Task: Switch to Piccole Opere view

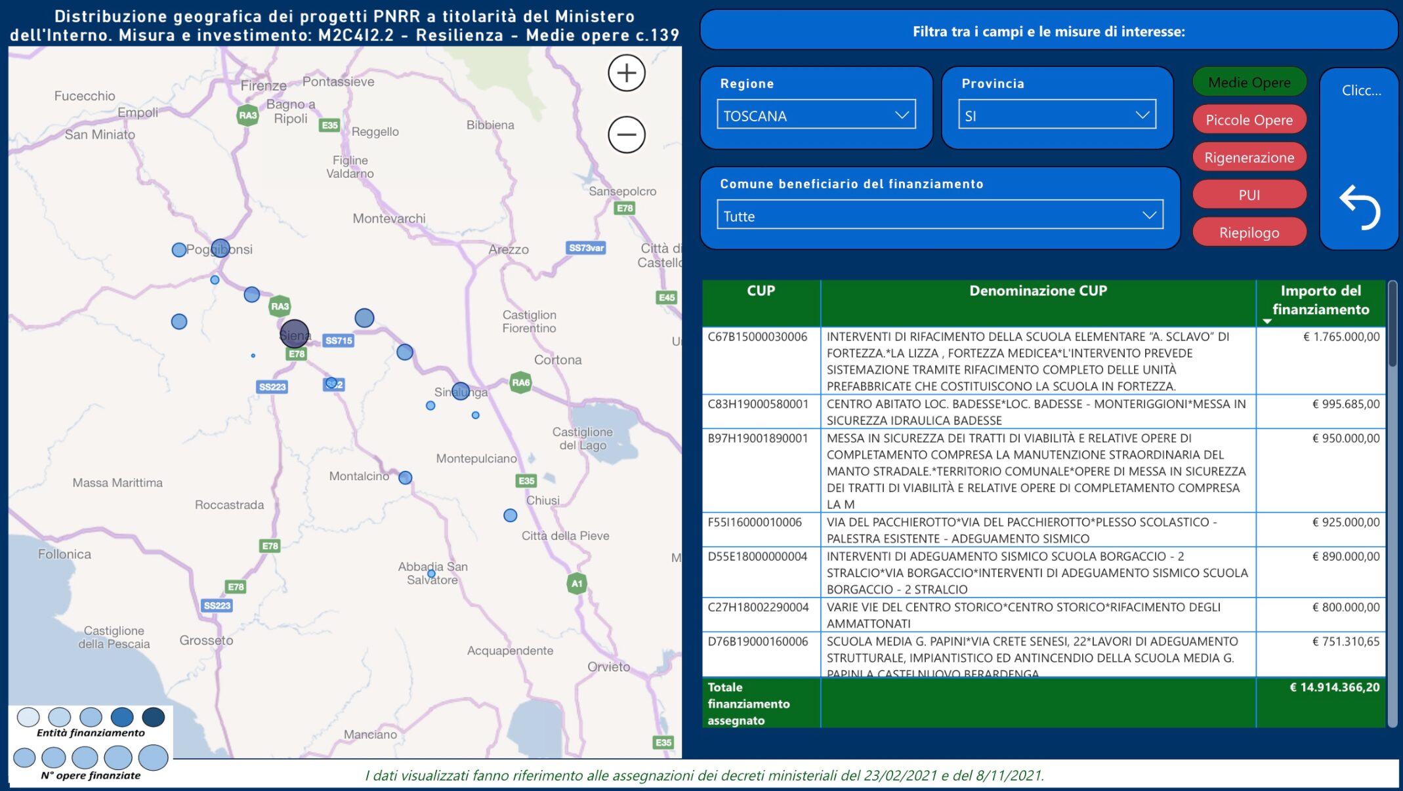Action: tap(1249, 120)
